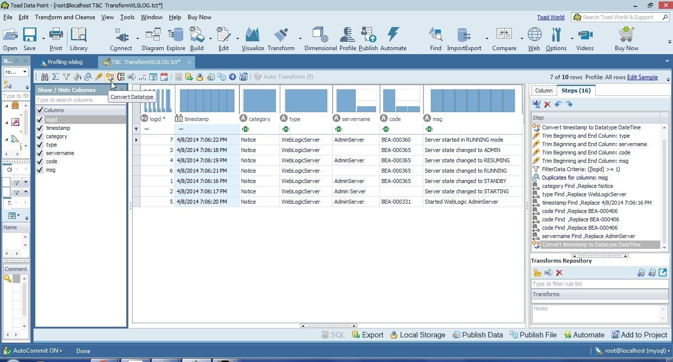Open the Transform ribbon dropdown arrow
The width and height of the screenshot is (673, 362).
(x=300, y=38)
